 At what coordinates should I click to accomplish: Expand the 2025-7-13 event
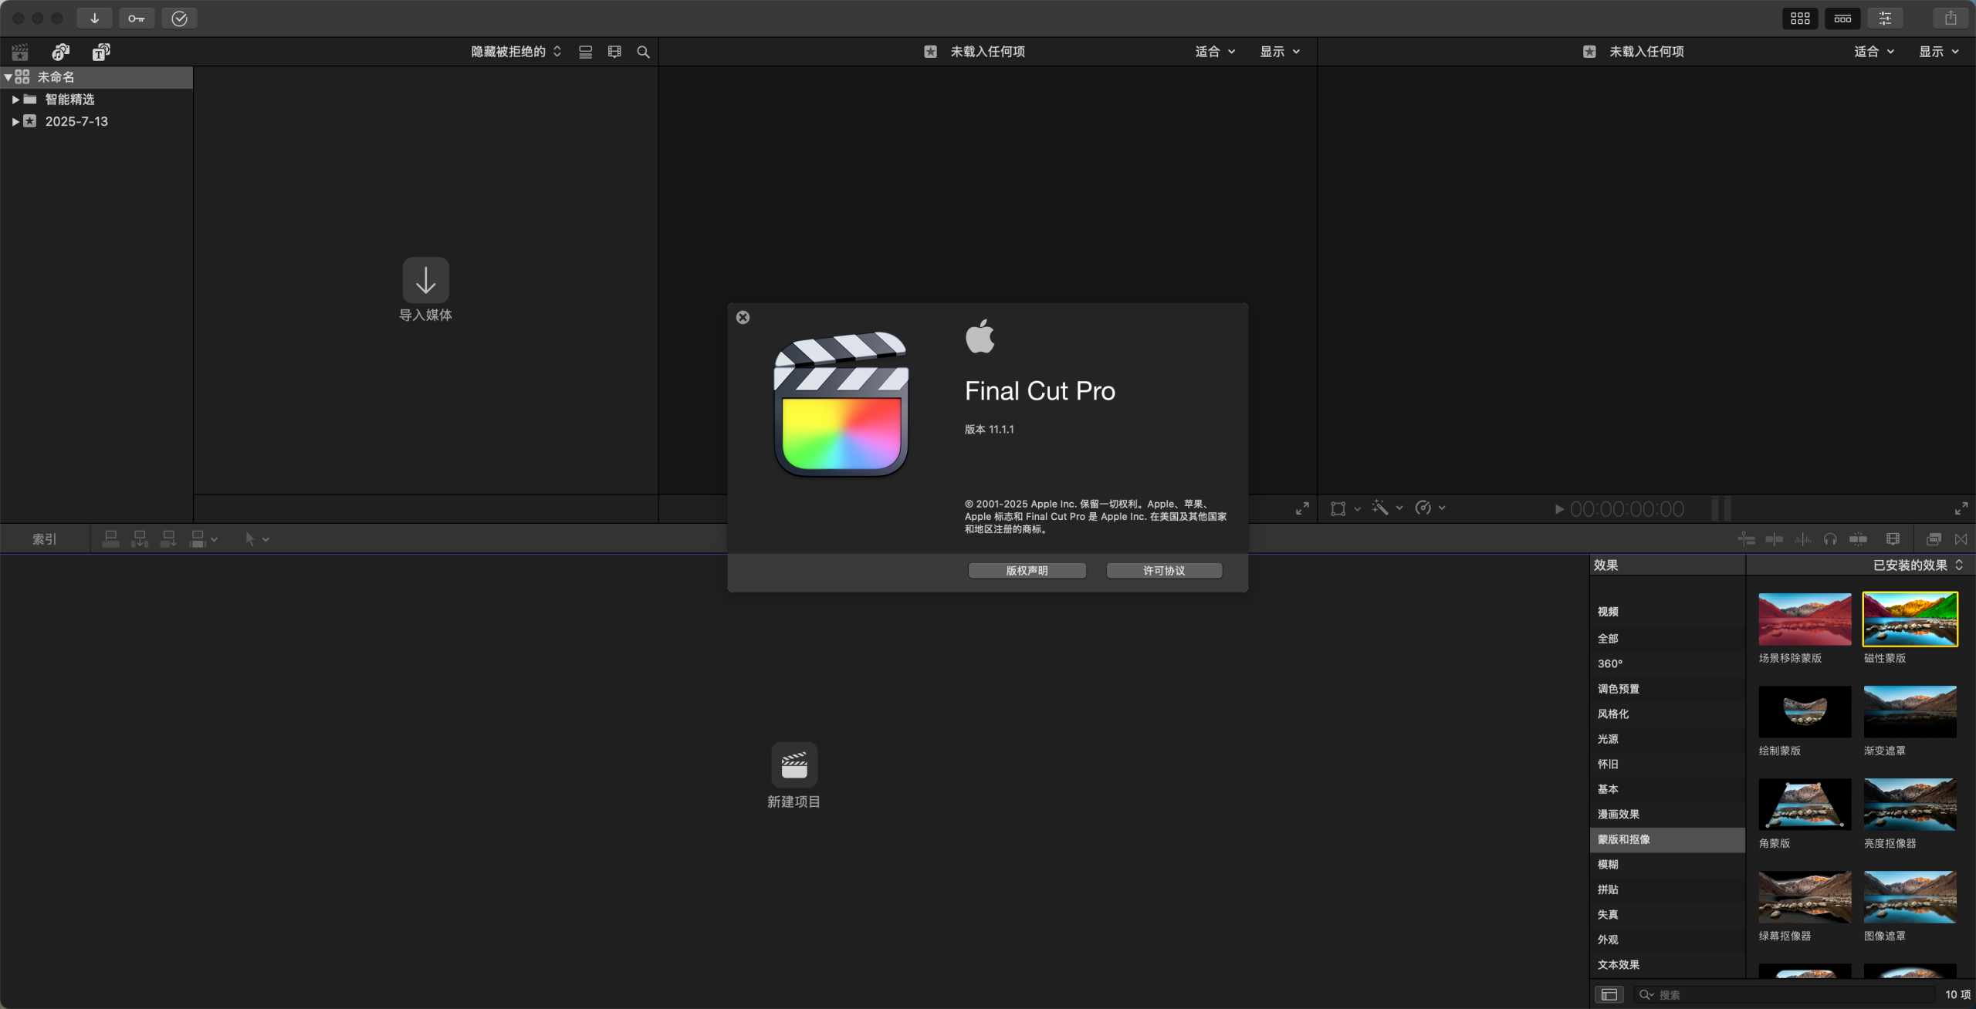click(15, 122)
